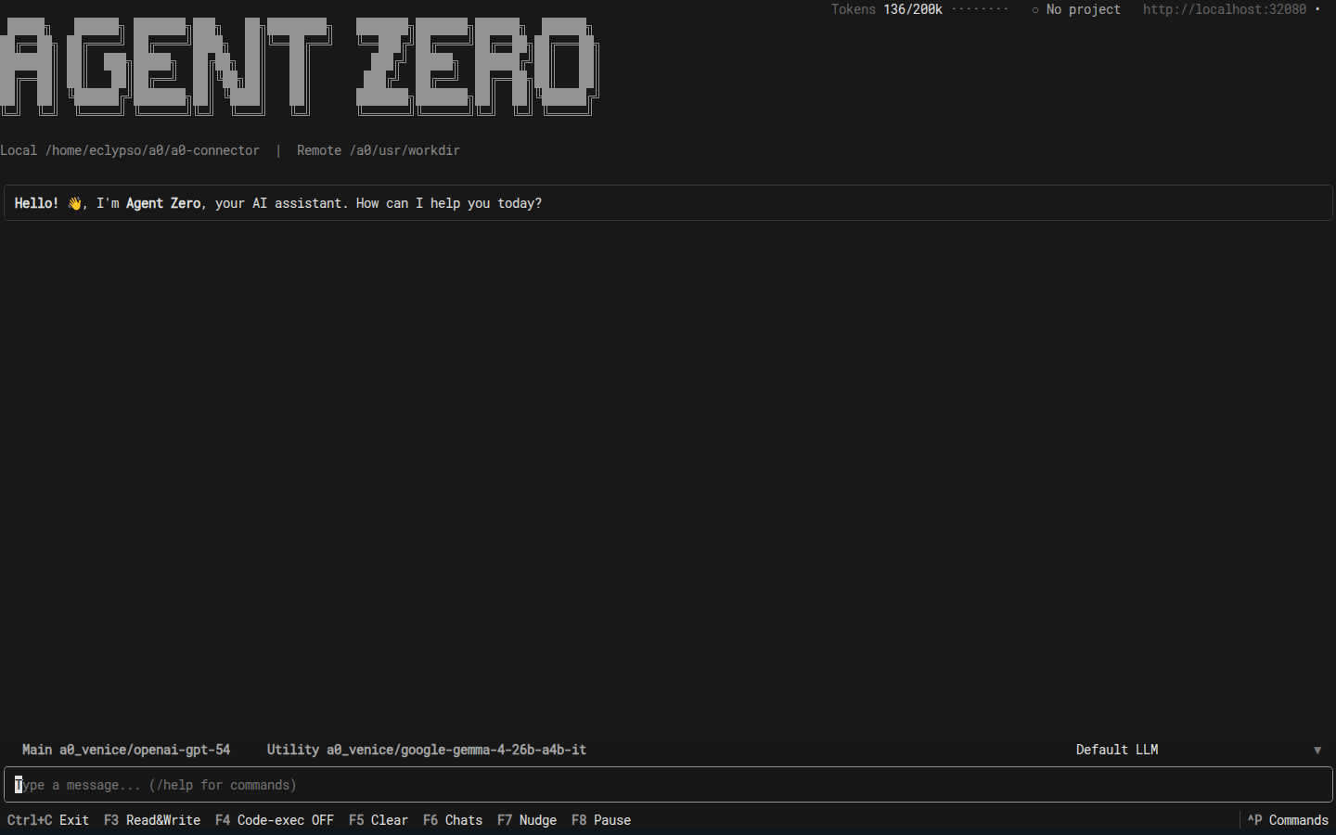Viewport: 1336px width, 835px height.
Task: Click the Utility google-gemma model label
Action: [427, 750]
